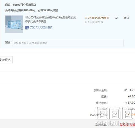Viewport: 135px width, 128px height.
Task: Click the 留言 label beside the input
Action: 8,42
